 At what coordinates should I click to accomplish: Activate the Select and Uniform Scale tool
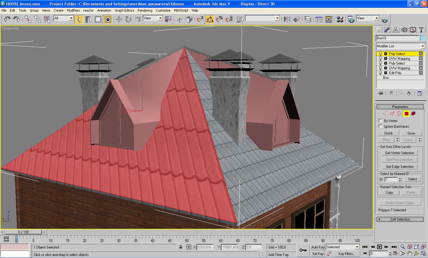click(x=138, y=19)
